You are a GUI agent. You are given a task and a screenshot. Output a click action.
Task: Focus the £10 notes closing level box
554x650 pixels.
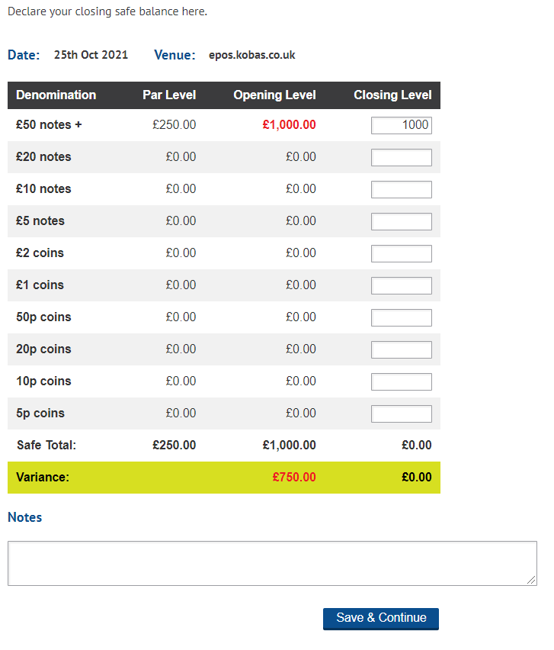pyautogui.click(x=401, y=189)
